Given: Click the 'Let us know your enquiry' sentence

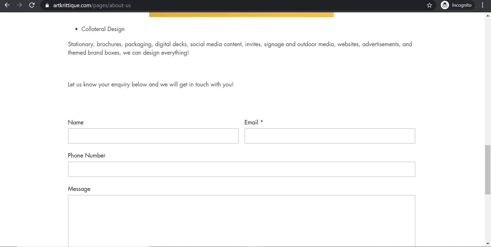Looking at the screenshot, I should [x=151, y=84].
